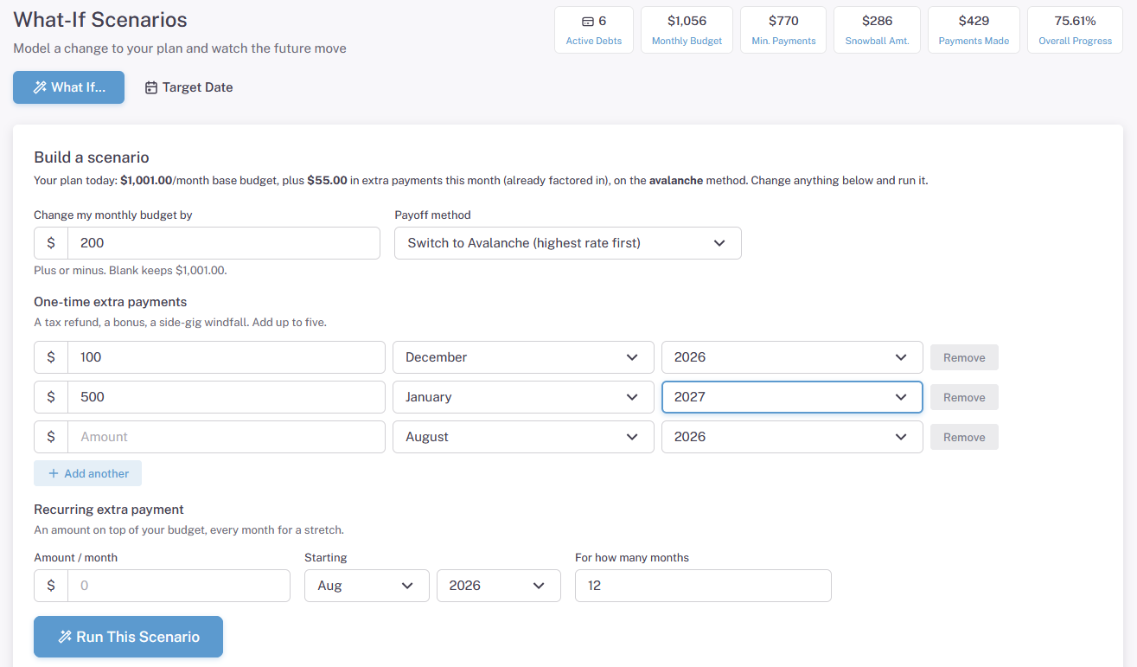Open the 2027 year dropdown
The width and height of the screenshot is (1137, 667).
tap(792, 397)
